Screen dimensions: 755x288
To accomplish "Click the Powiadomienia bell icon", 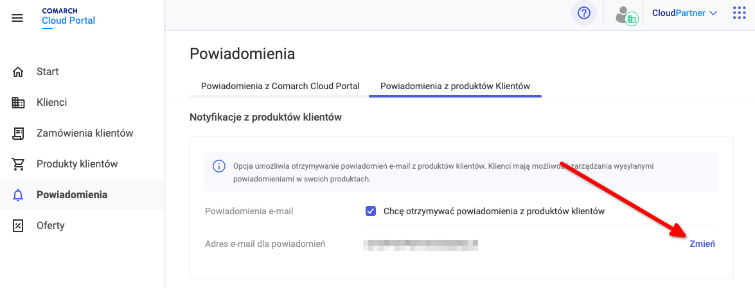I will [18, 195].
